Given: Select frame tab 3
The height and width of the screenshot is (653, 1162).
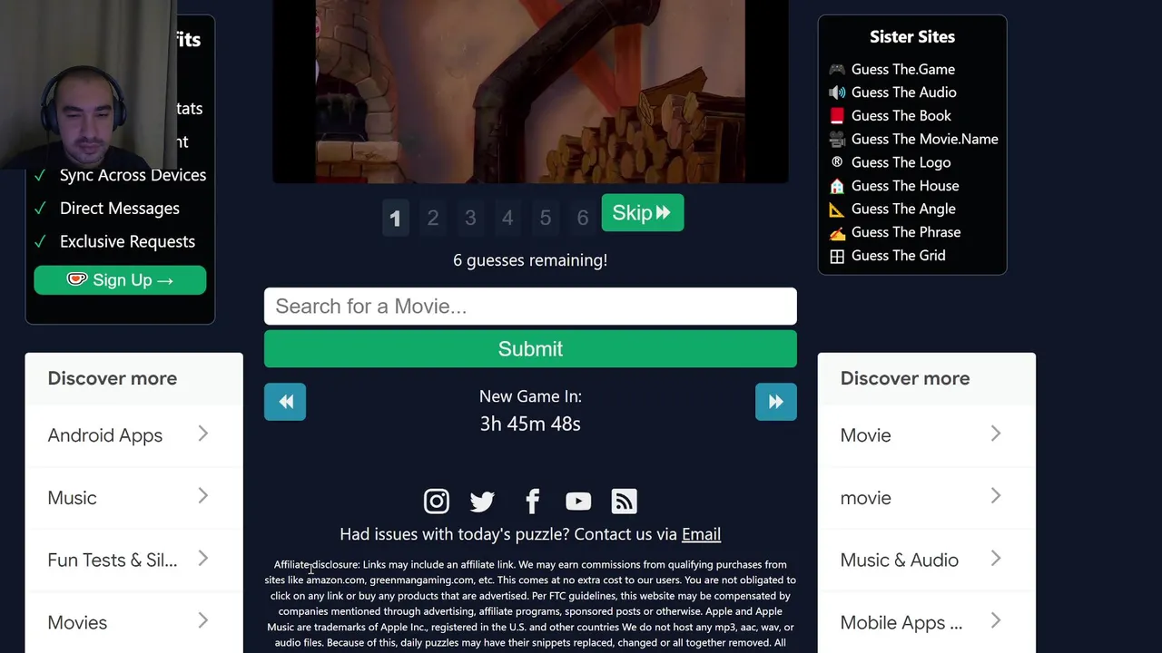Looking at the screenshot, I should 470,218.
